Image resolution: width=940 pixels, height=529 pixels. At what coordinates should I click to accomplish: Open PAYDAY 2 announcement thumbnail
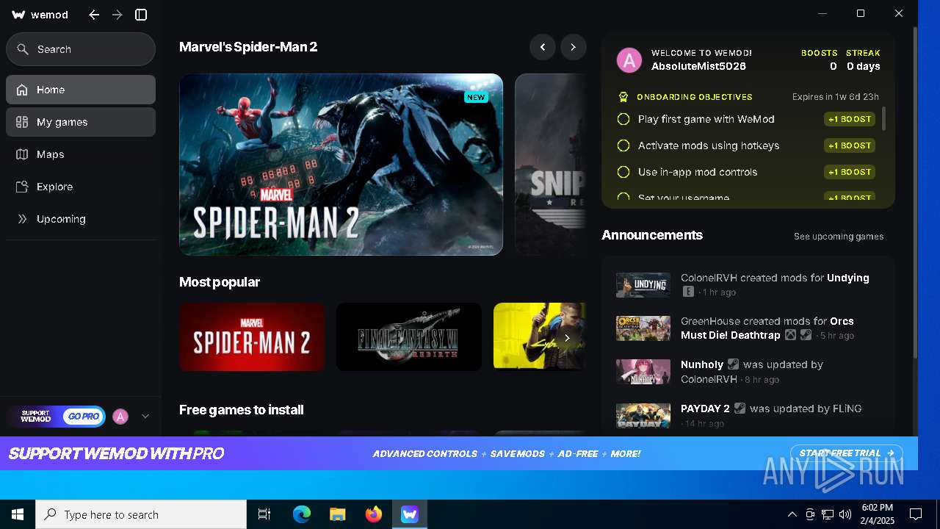tap(643, 415)
